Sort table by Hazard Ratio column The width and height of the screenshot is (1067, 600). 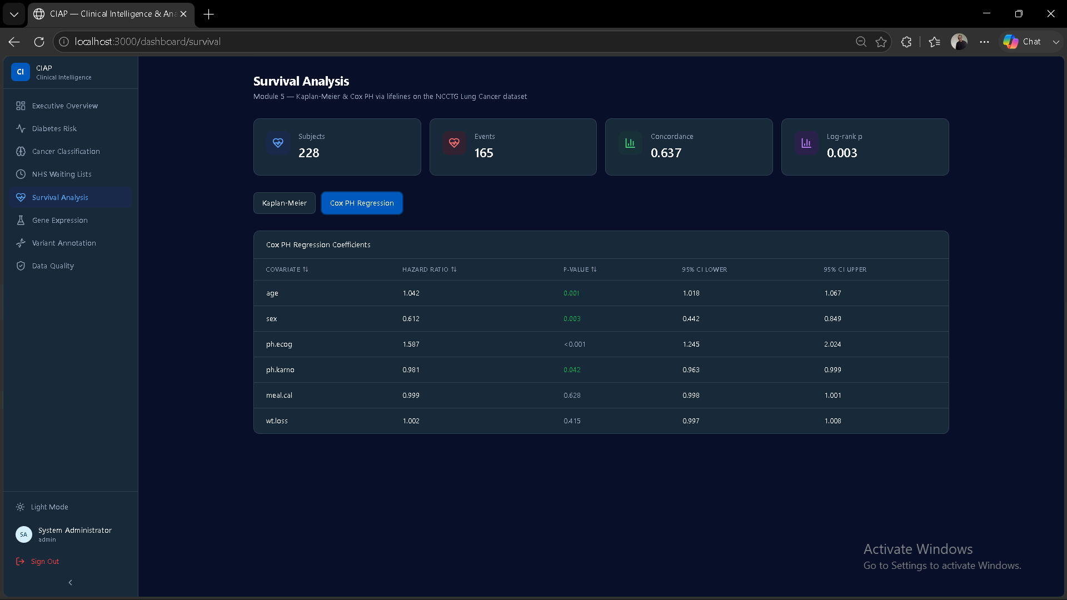tap(429, 269)
